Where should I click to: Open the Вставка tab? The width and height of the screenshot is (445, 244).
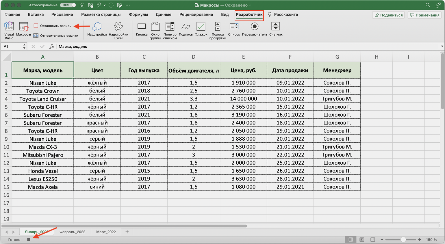pyautogui.click(x=36, y=14)
